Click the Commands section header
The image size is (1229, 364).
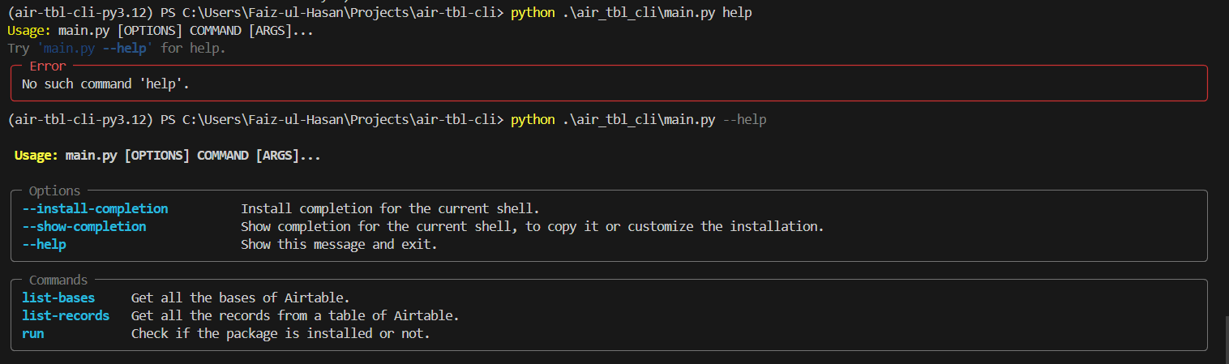pos(58,280)
